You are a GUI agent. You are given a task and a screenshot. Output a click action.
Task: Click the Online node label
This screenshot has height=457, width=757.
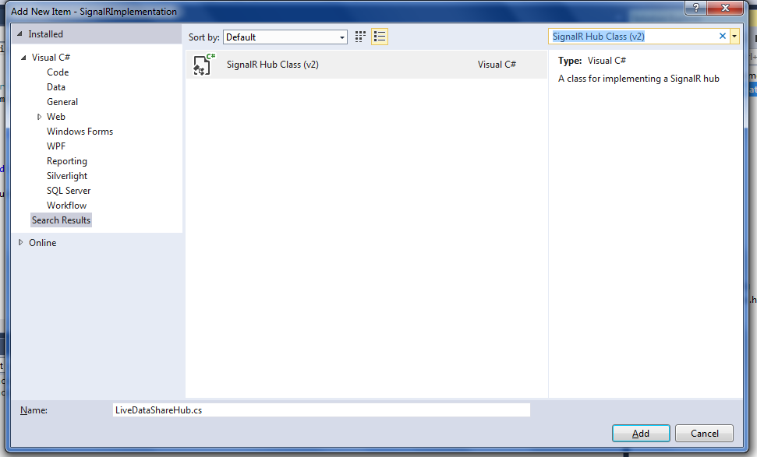click(x=42, y=243)
